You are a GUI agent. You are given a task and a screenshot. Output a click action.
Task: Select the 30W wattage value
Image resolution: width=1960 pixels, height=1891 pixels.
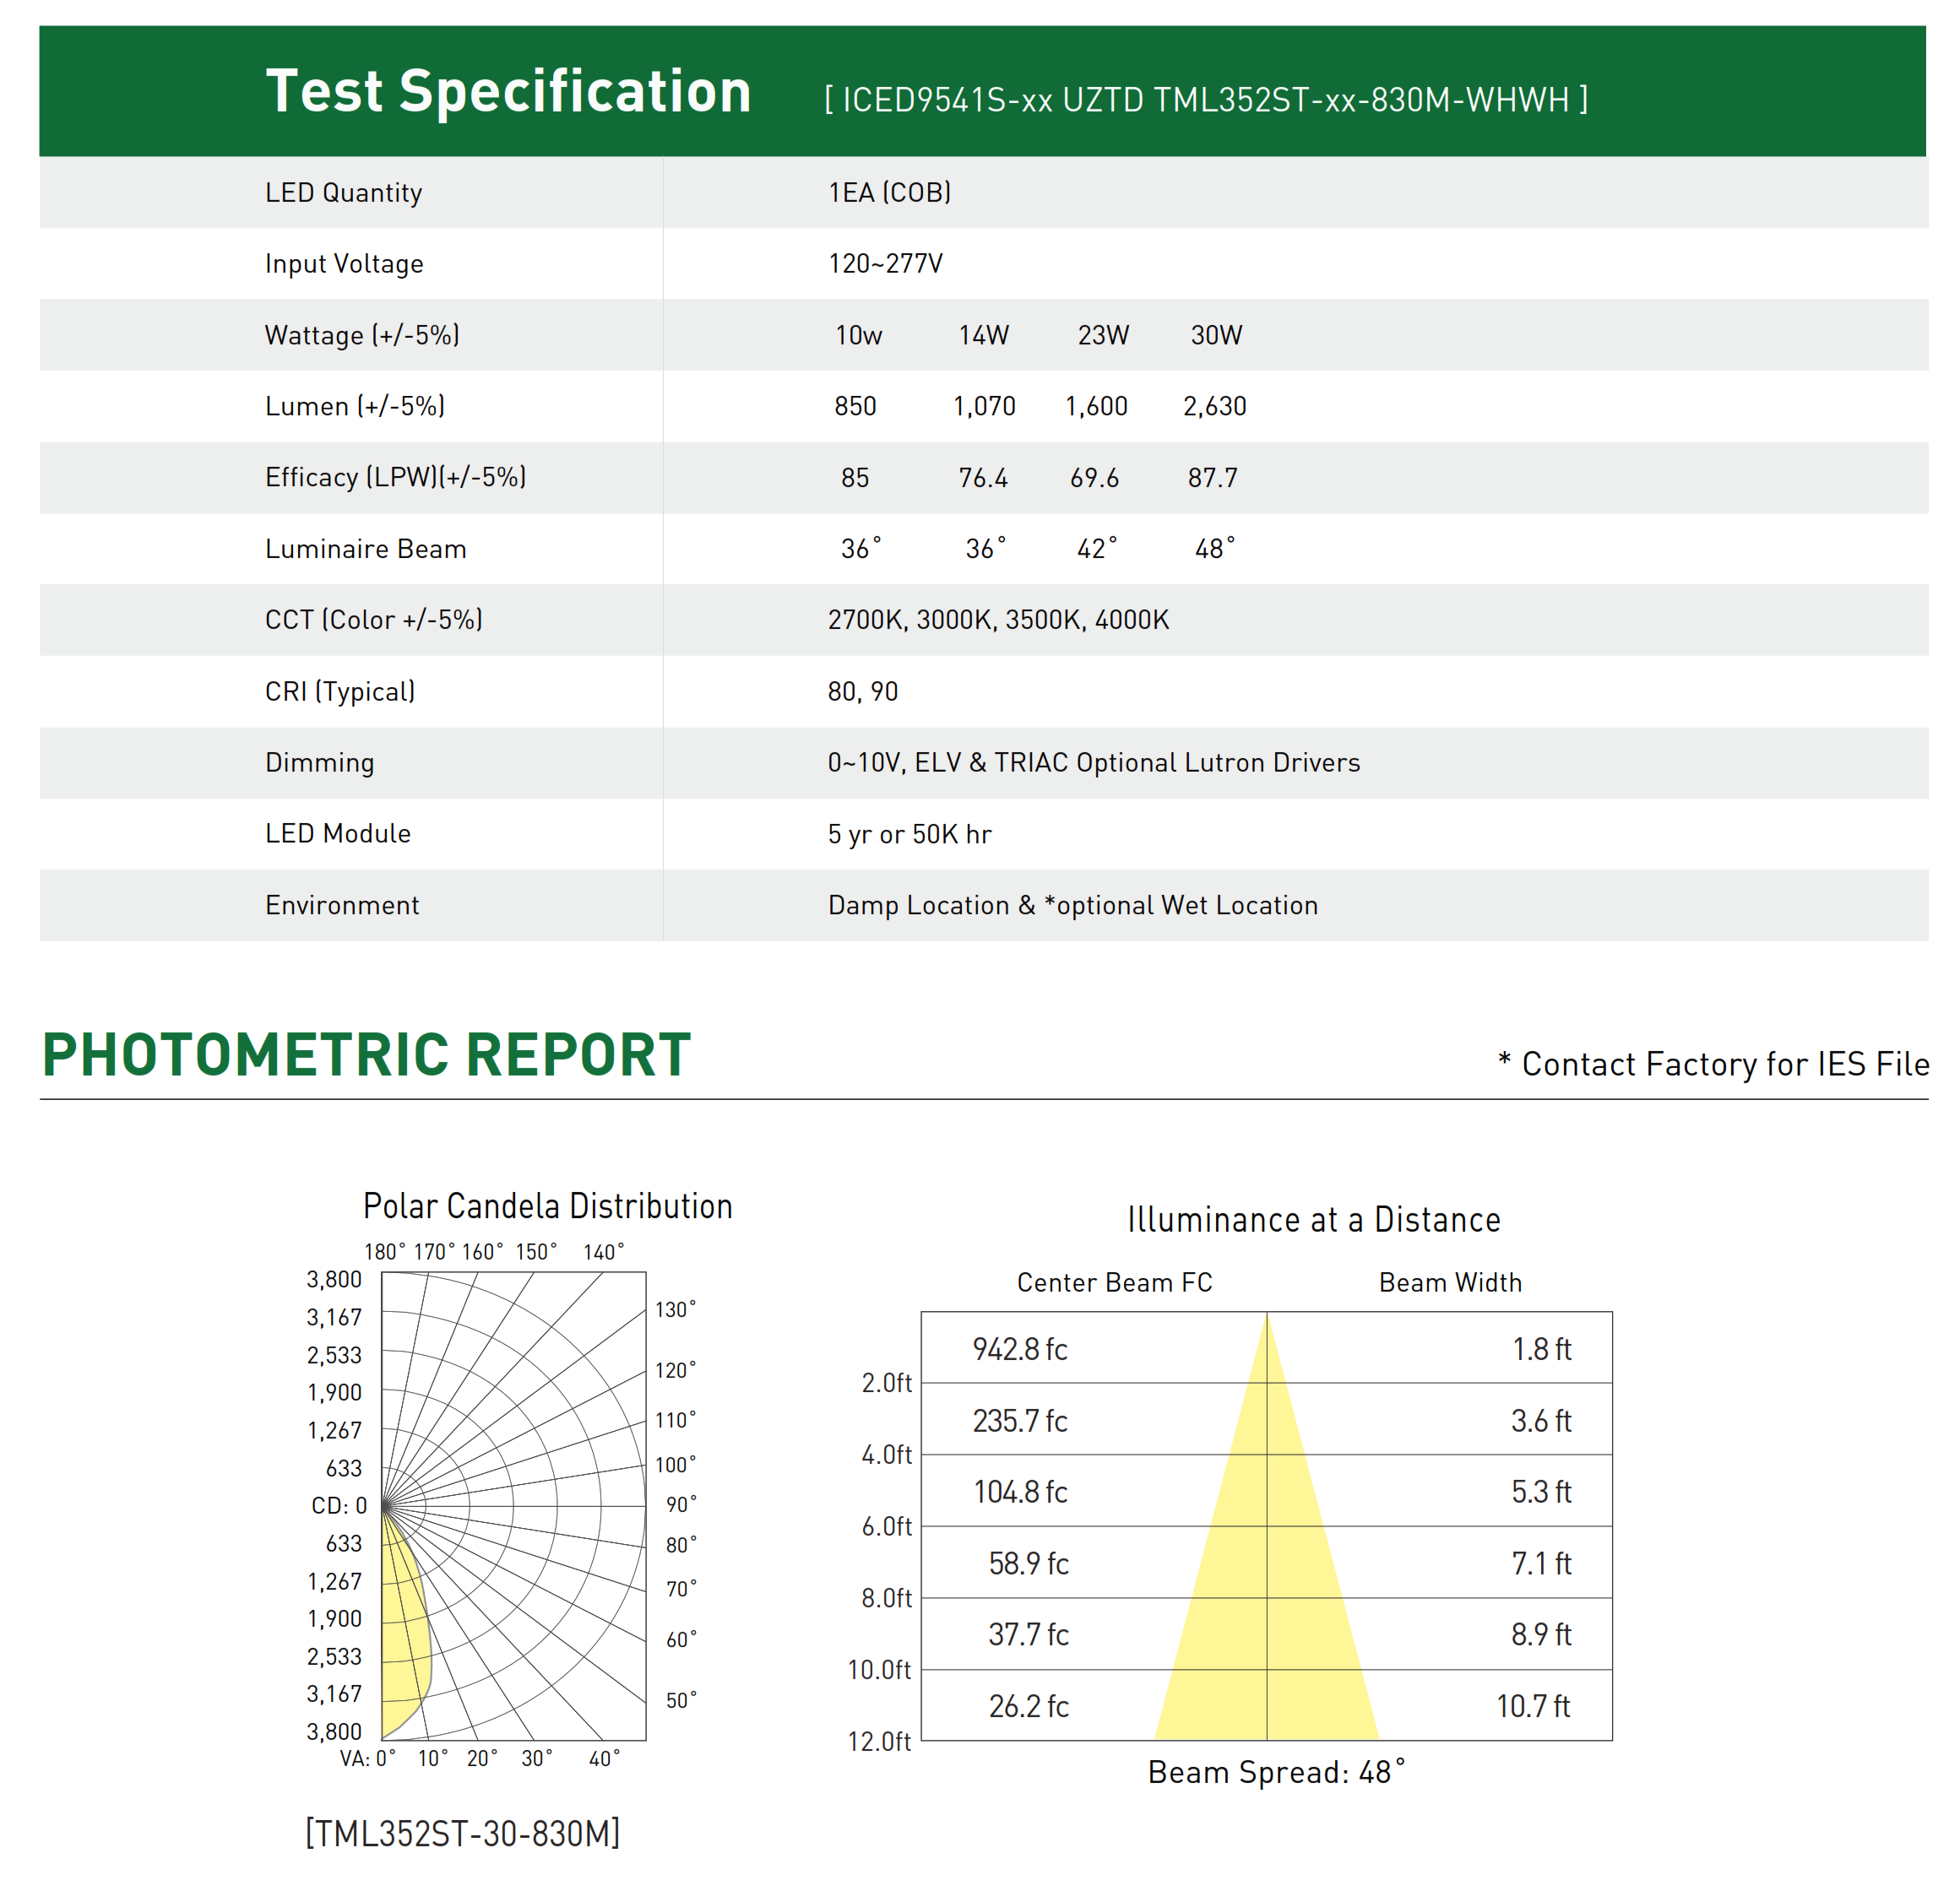point(1216,335)
